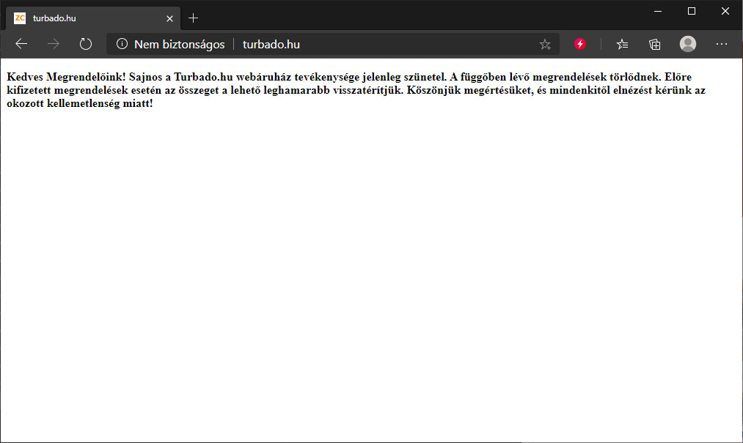The height and width of the screenshot is (443, 743).
Task: Maximize the browser window
Action: [x=692, y=11]
